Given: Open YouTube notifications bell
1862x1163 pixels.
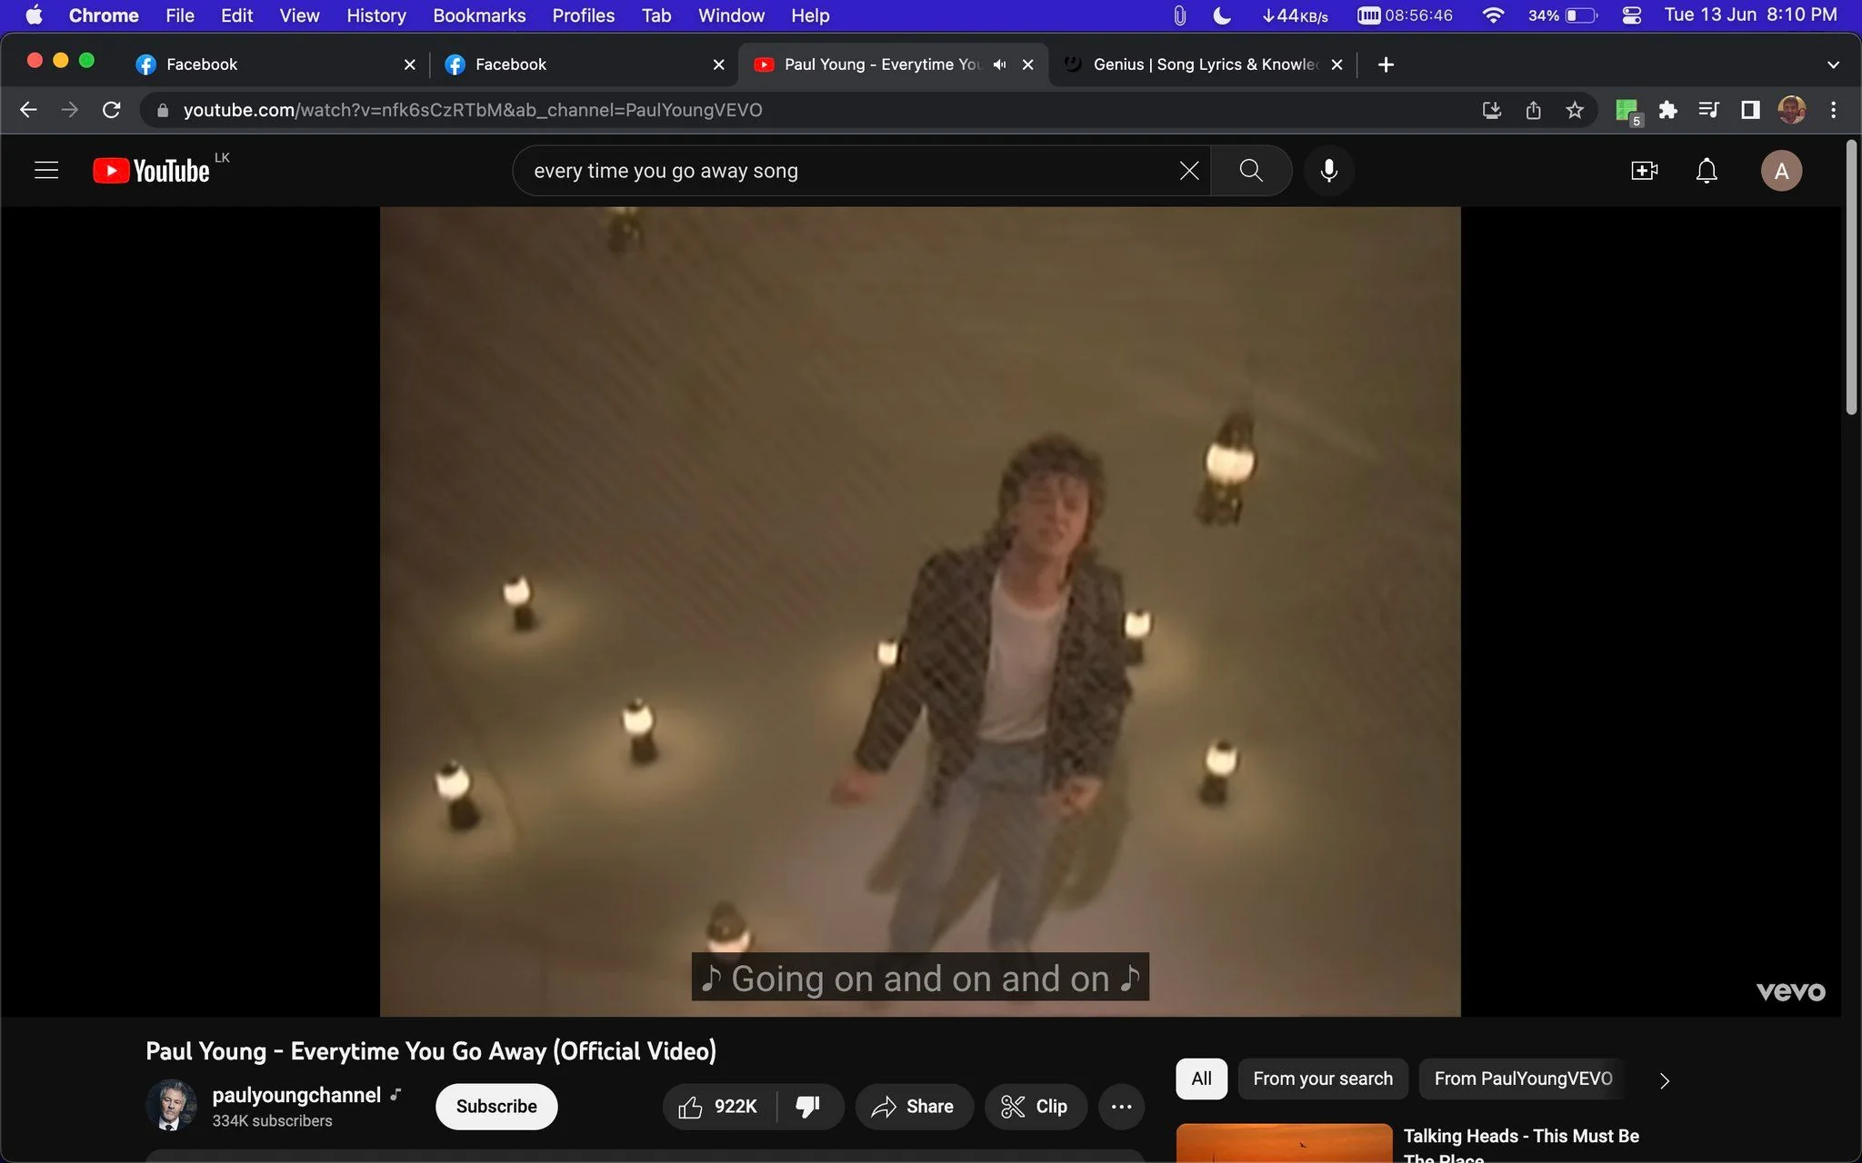Looking at the screenshot, I should pyautogui.click(x=1707, y=171).
